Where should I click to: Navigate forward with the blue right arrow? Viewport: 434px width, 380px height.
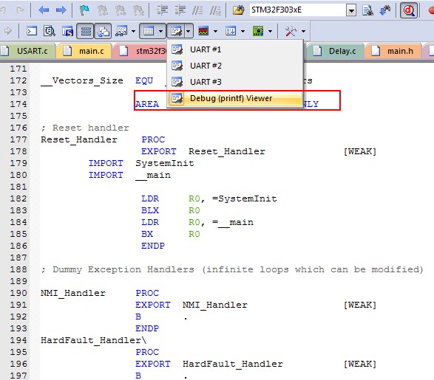pos(61,10)
